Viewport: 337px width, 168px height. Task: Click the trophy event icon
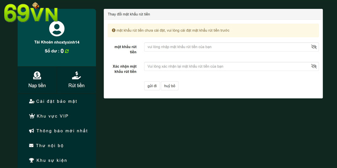tap(32, 160)
